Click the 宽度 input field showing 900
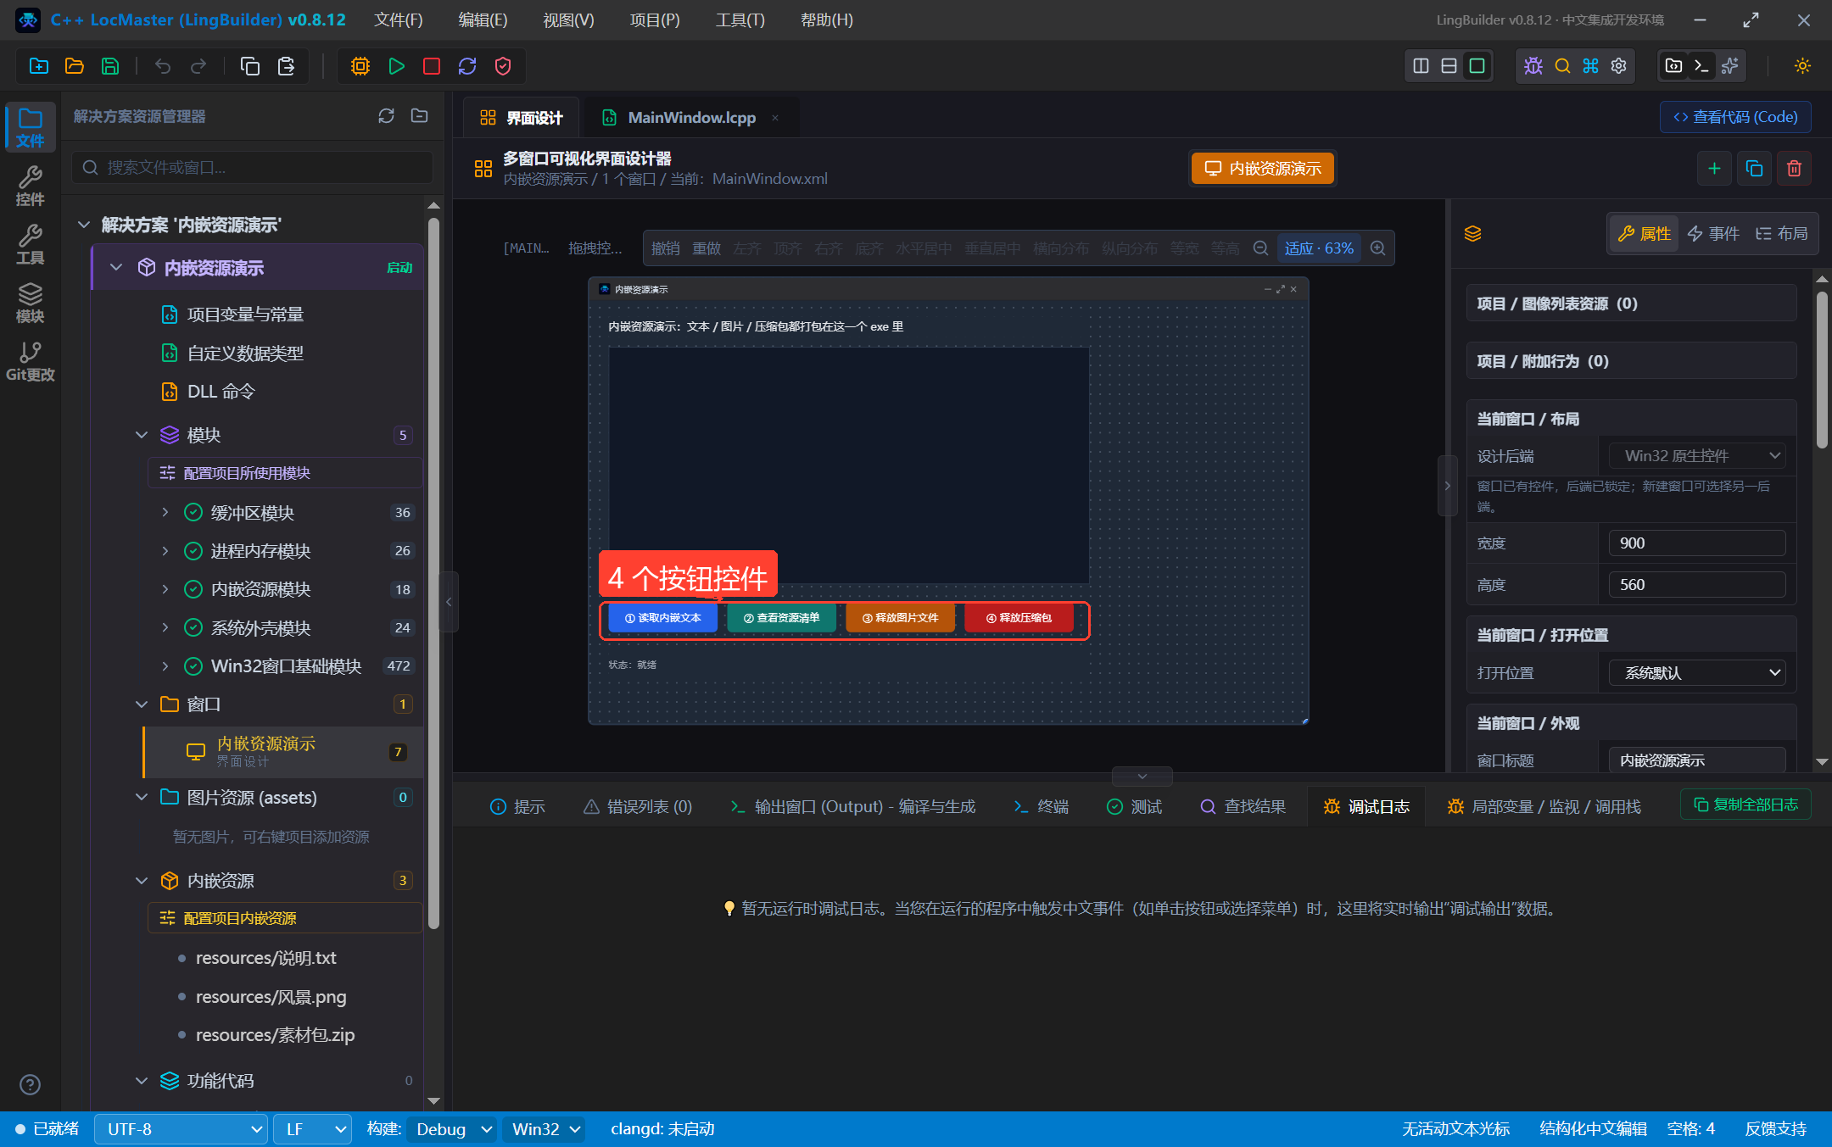Screen dimensions: 1832x1147 tap(1697, 543)
